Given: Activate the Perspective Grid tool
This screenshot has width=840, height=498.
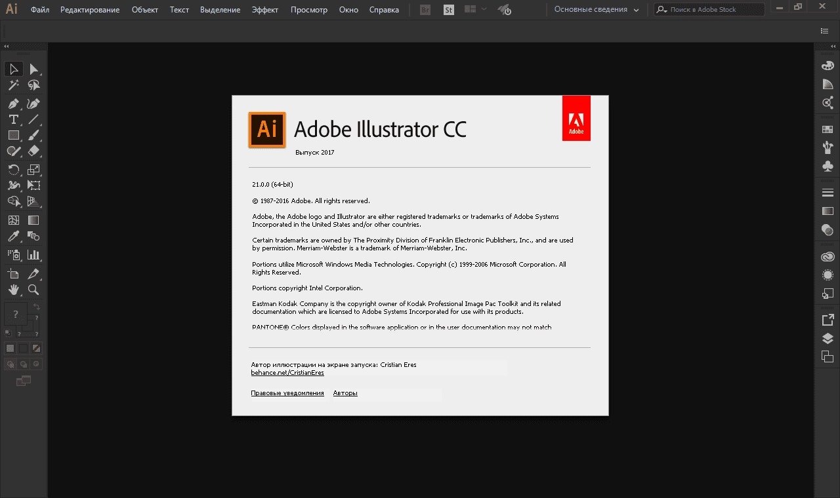Looking at the screenshot, I should pyautogui.click(x=33, y=201).
